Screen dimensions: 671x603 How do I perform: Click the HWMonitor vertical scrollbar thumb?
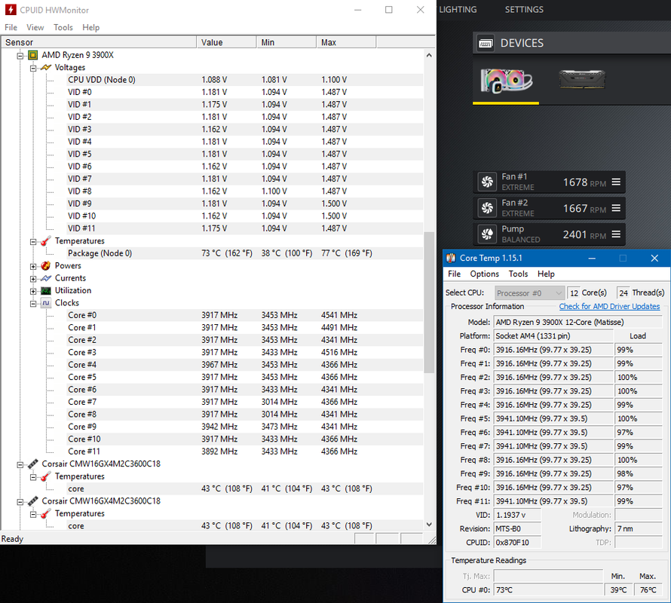point(429,302)
